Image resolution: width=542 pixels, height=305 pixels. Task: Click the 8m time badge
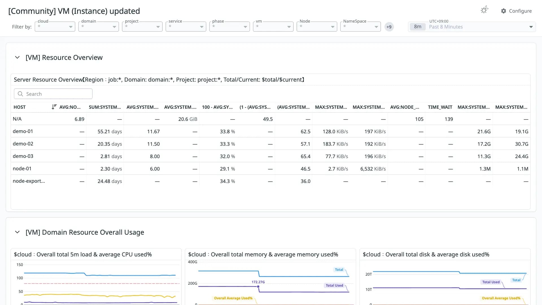[x=418, y=27]
